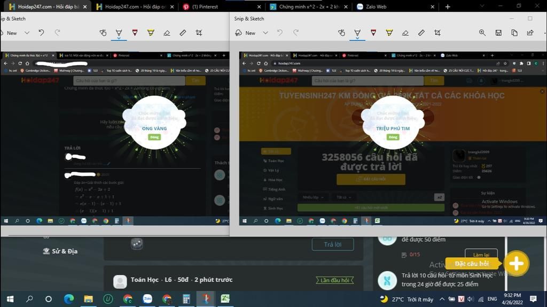Open the notification center
This screenshot has width=547, height=307.
pos(533,299)
